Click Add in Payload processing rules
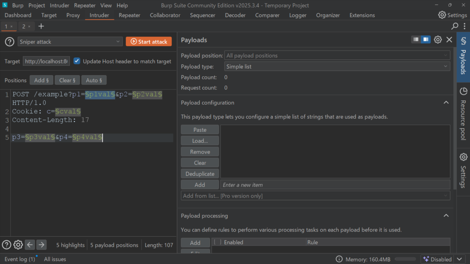This screenshot has height=264, width=470. click(x=195, y=243)
